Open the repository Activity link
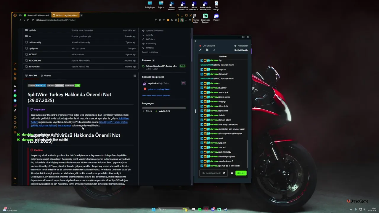The image size is (379, 213). click(150, 35)
